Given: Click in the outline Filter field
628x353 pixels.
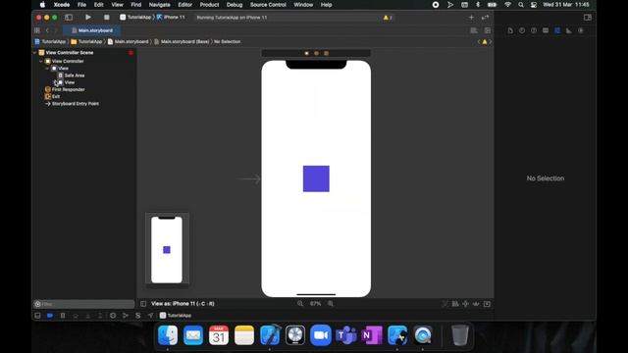Looking at the screenshot, I should (x=84, y=304).
